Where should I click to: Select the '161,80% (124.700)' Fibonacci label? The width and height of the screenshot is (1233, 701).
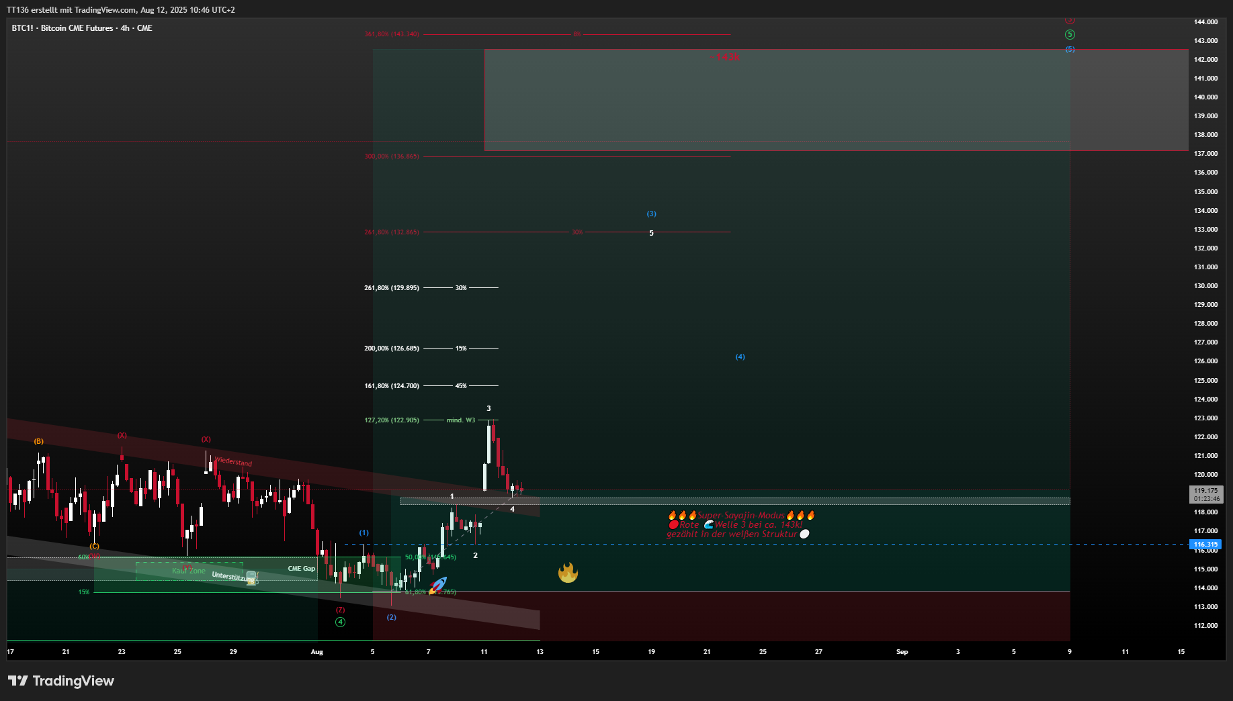(x=392, y=385)
